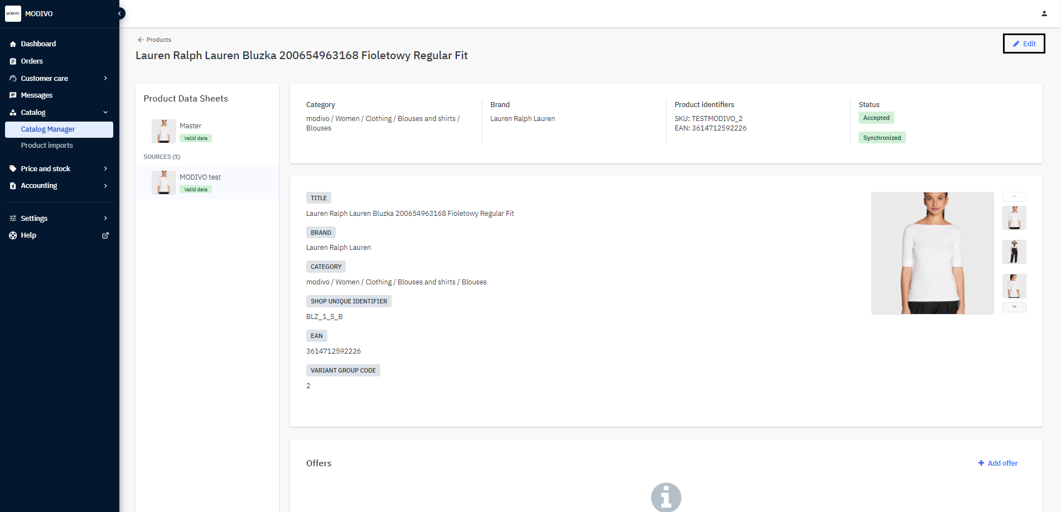Click the Accepted status badge
This screenshot has width=1061, height=512.
[876, 118]
